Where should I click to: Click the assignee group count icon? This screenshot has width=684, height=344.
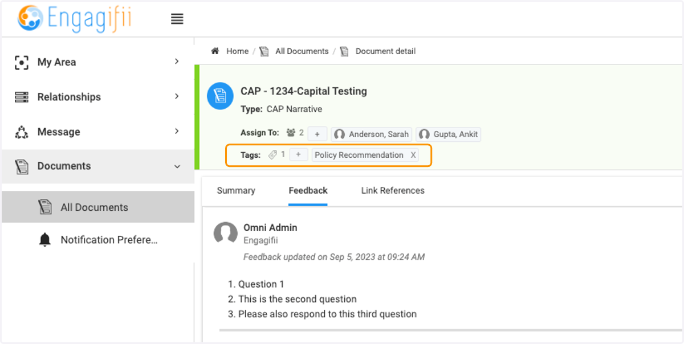click(291, 133)
